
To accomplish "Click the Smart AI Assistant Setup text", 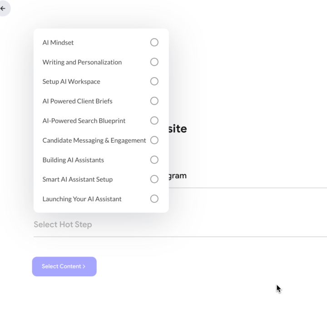I will point(78,179).
